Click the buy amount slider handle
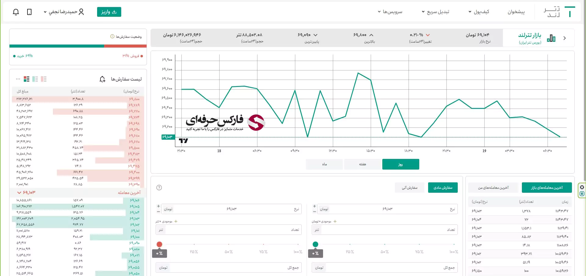The width and height of the screenshot is (586, 276). tap(315, 244)
